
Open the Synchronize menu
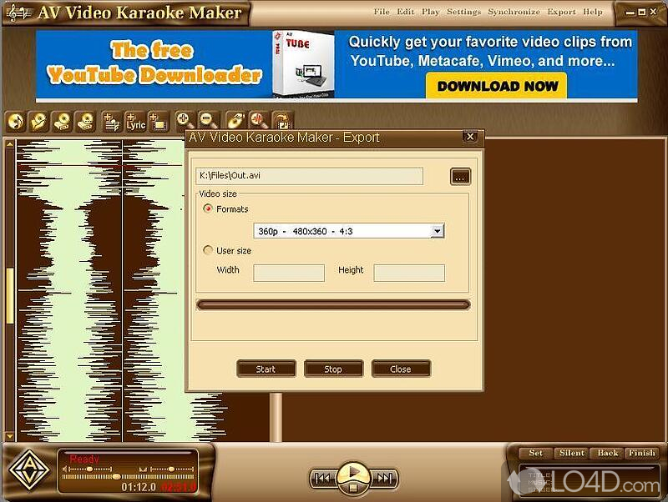click(x=514, y=12)
